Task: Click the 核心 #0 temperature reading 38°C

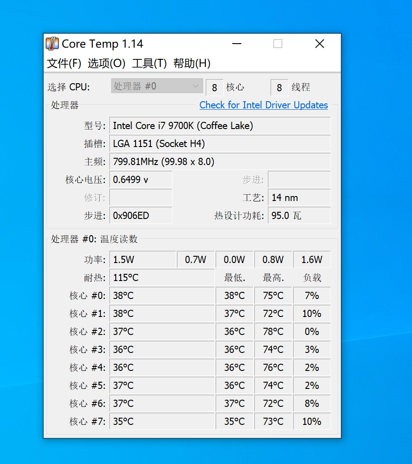Action: [x=162, y=296]
